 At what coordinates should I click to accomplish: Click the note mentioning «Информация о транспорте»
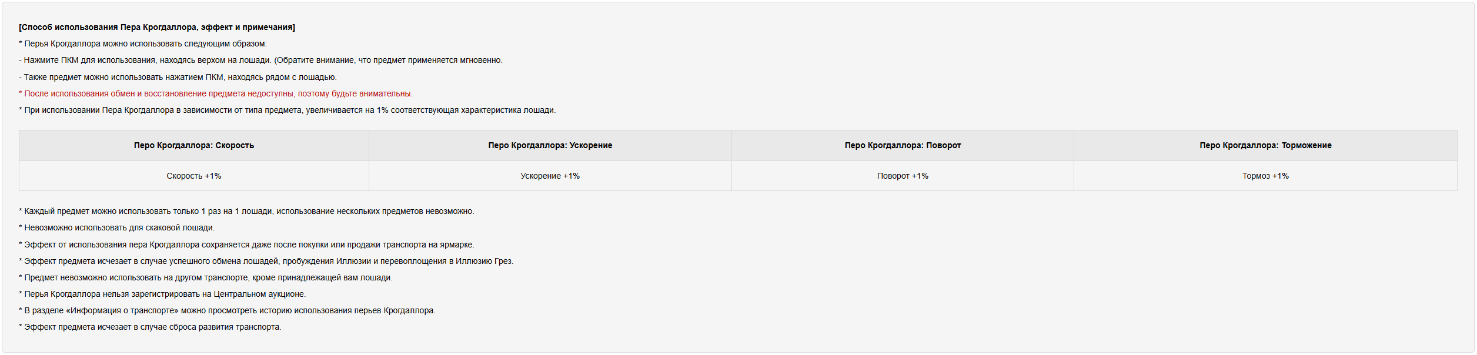(x=227, y=310)
